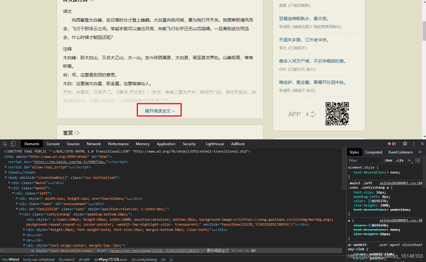Click the 展开阅读全文 link
This screenshot has height=262, width=426.
click(160, 111)
